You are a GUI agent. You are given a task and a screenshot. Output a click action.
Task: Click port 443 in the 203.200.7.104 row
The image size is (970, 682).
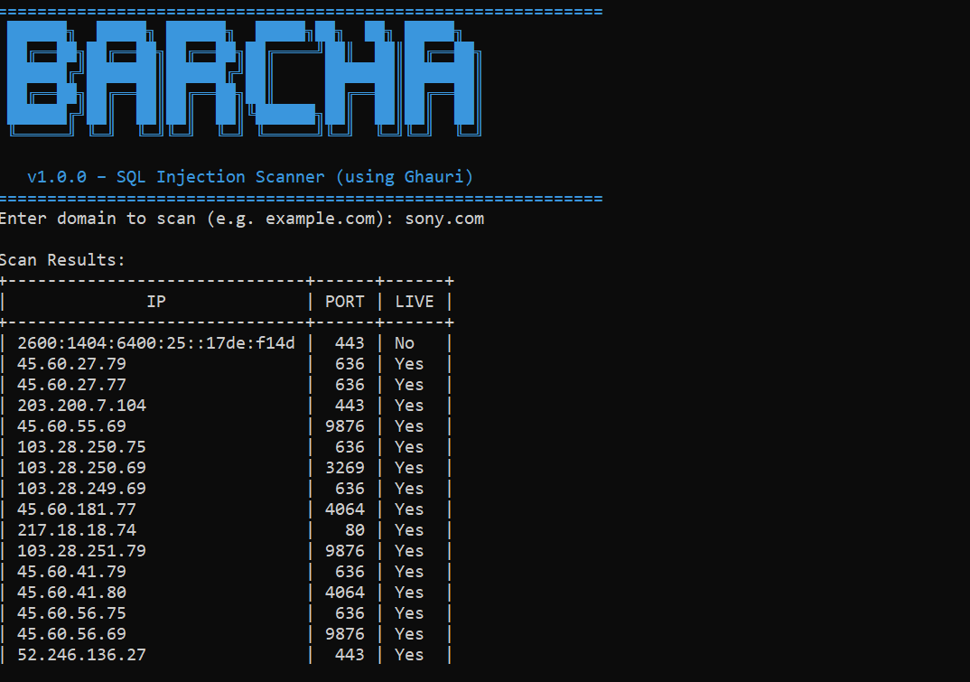[350, 406]
